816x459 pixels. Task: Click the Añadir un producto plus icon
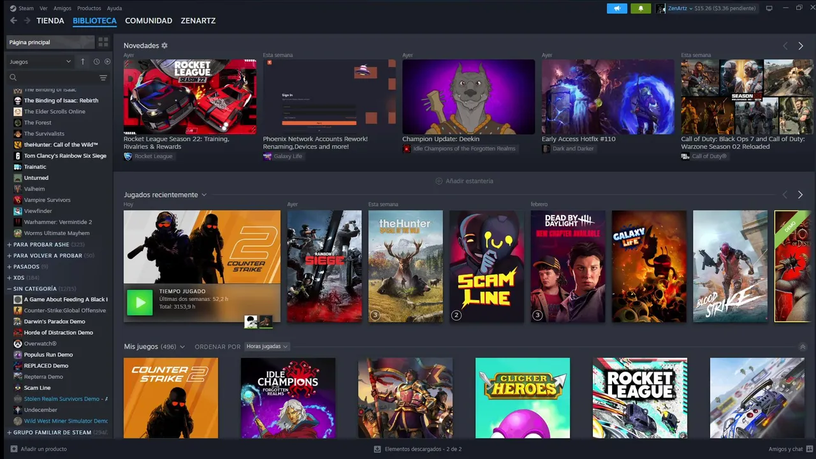click(x=14, y=449)
